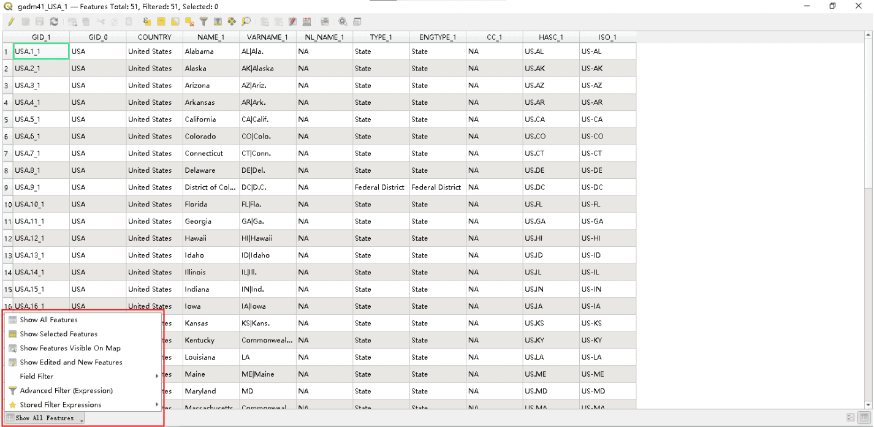
Task: Click the Kentucky name cell
Action: pyautogui.click(x=211, y=340)
